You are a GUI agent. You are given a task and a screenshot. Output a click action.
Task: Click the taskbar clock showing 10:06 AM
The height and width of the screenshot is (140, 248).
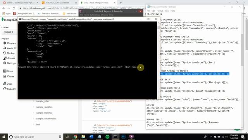coord(234,136)
